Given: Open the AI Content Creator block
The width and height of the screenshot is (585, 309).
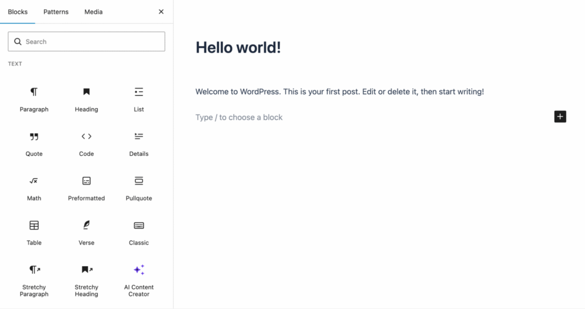Looking at the screenshot, I should pos(139,280).
